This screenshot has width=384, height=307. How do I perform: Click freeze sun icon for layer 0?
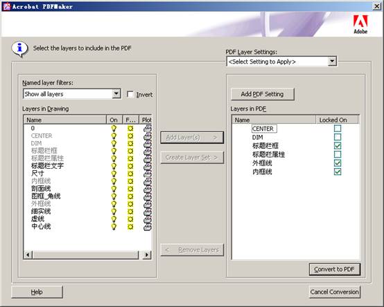tap(130, 128)
